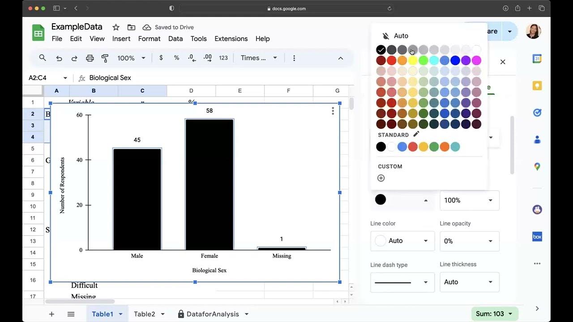Open fill opacity 100% dropdown
Image resolution: width=573 pixels, height=322 pixels.
click(470, 200)
